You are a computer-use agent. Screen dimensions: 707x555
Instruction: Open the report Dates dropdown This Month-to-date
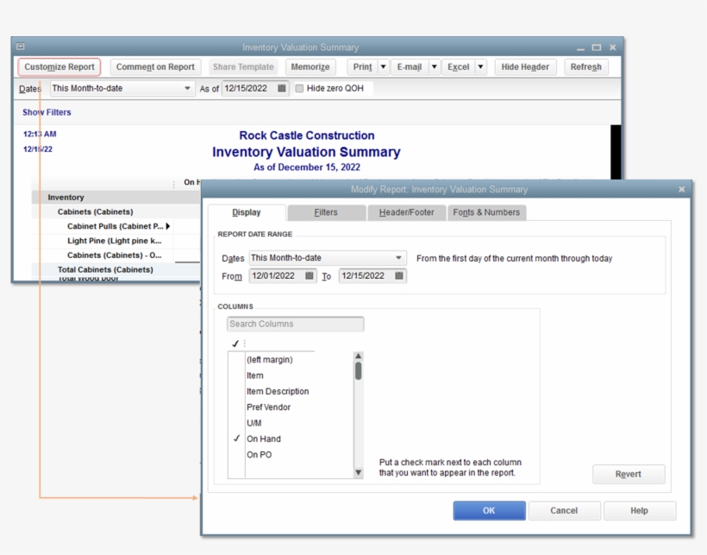tap(122, 88)
